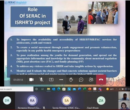Open Adobe Acrobat Reader from taskbar

95,89
